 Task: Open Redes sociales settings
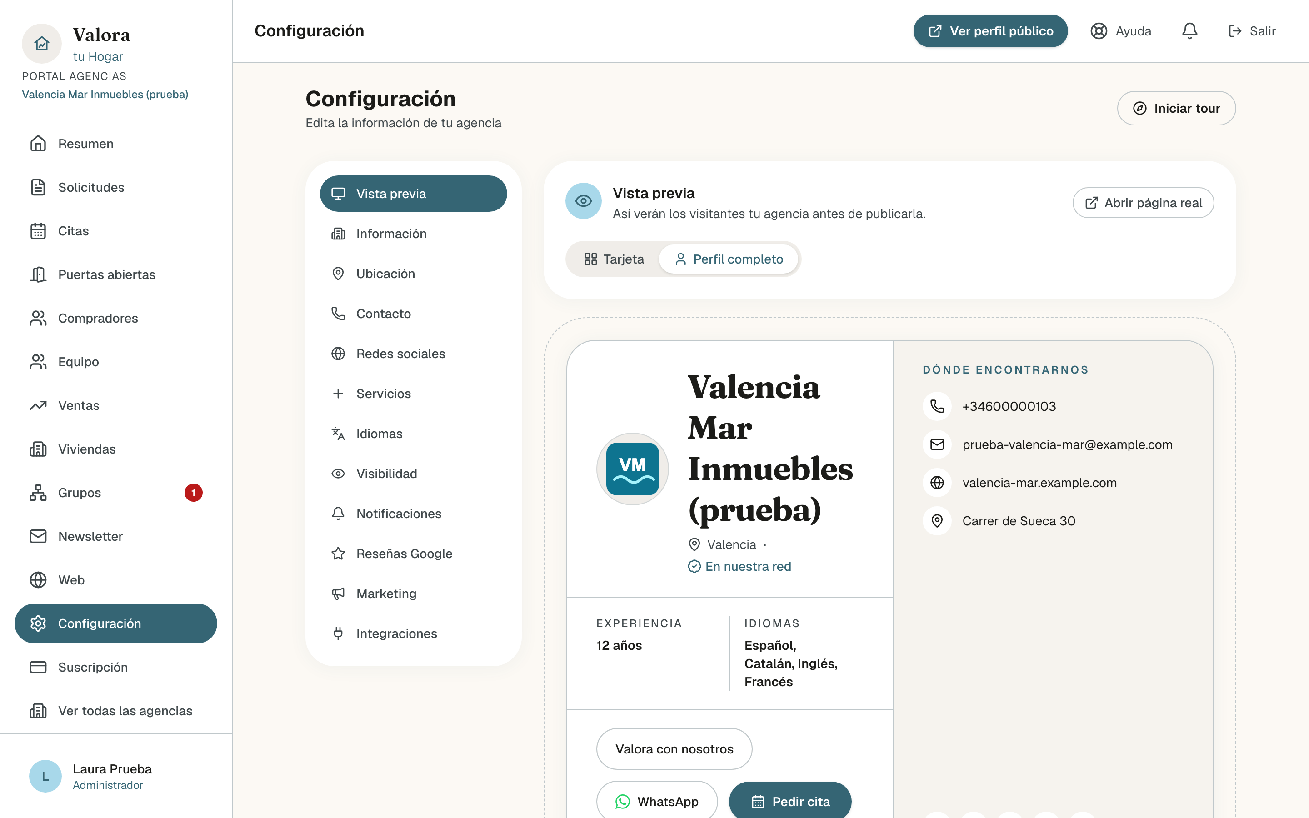[x=413, y=354]
